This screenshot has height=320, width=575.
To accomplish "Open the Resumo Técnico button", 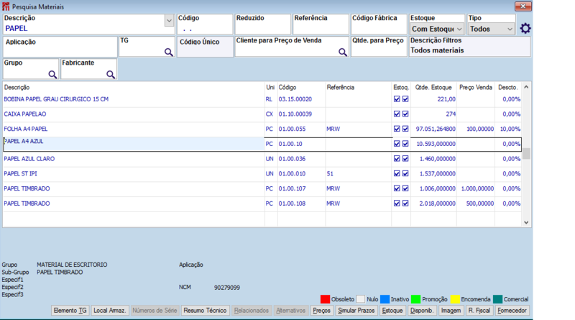I will pyautogui.click(x=205, y=311).
